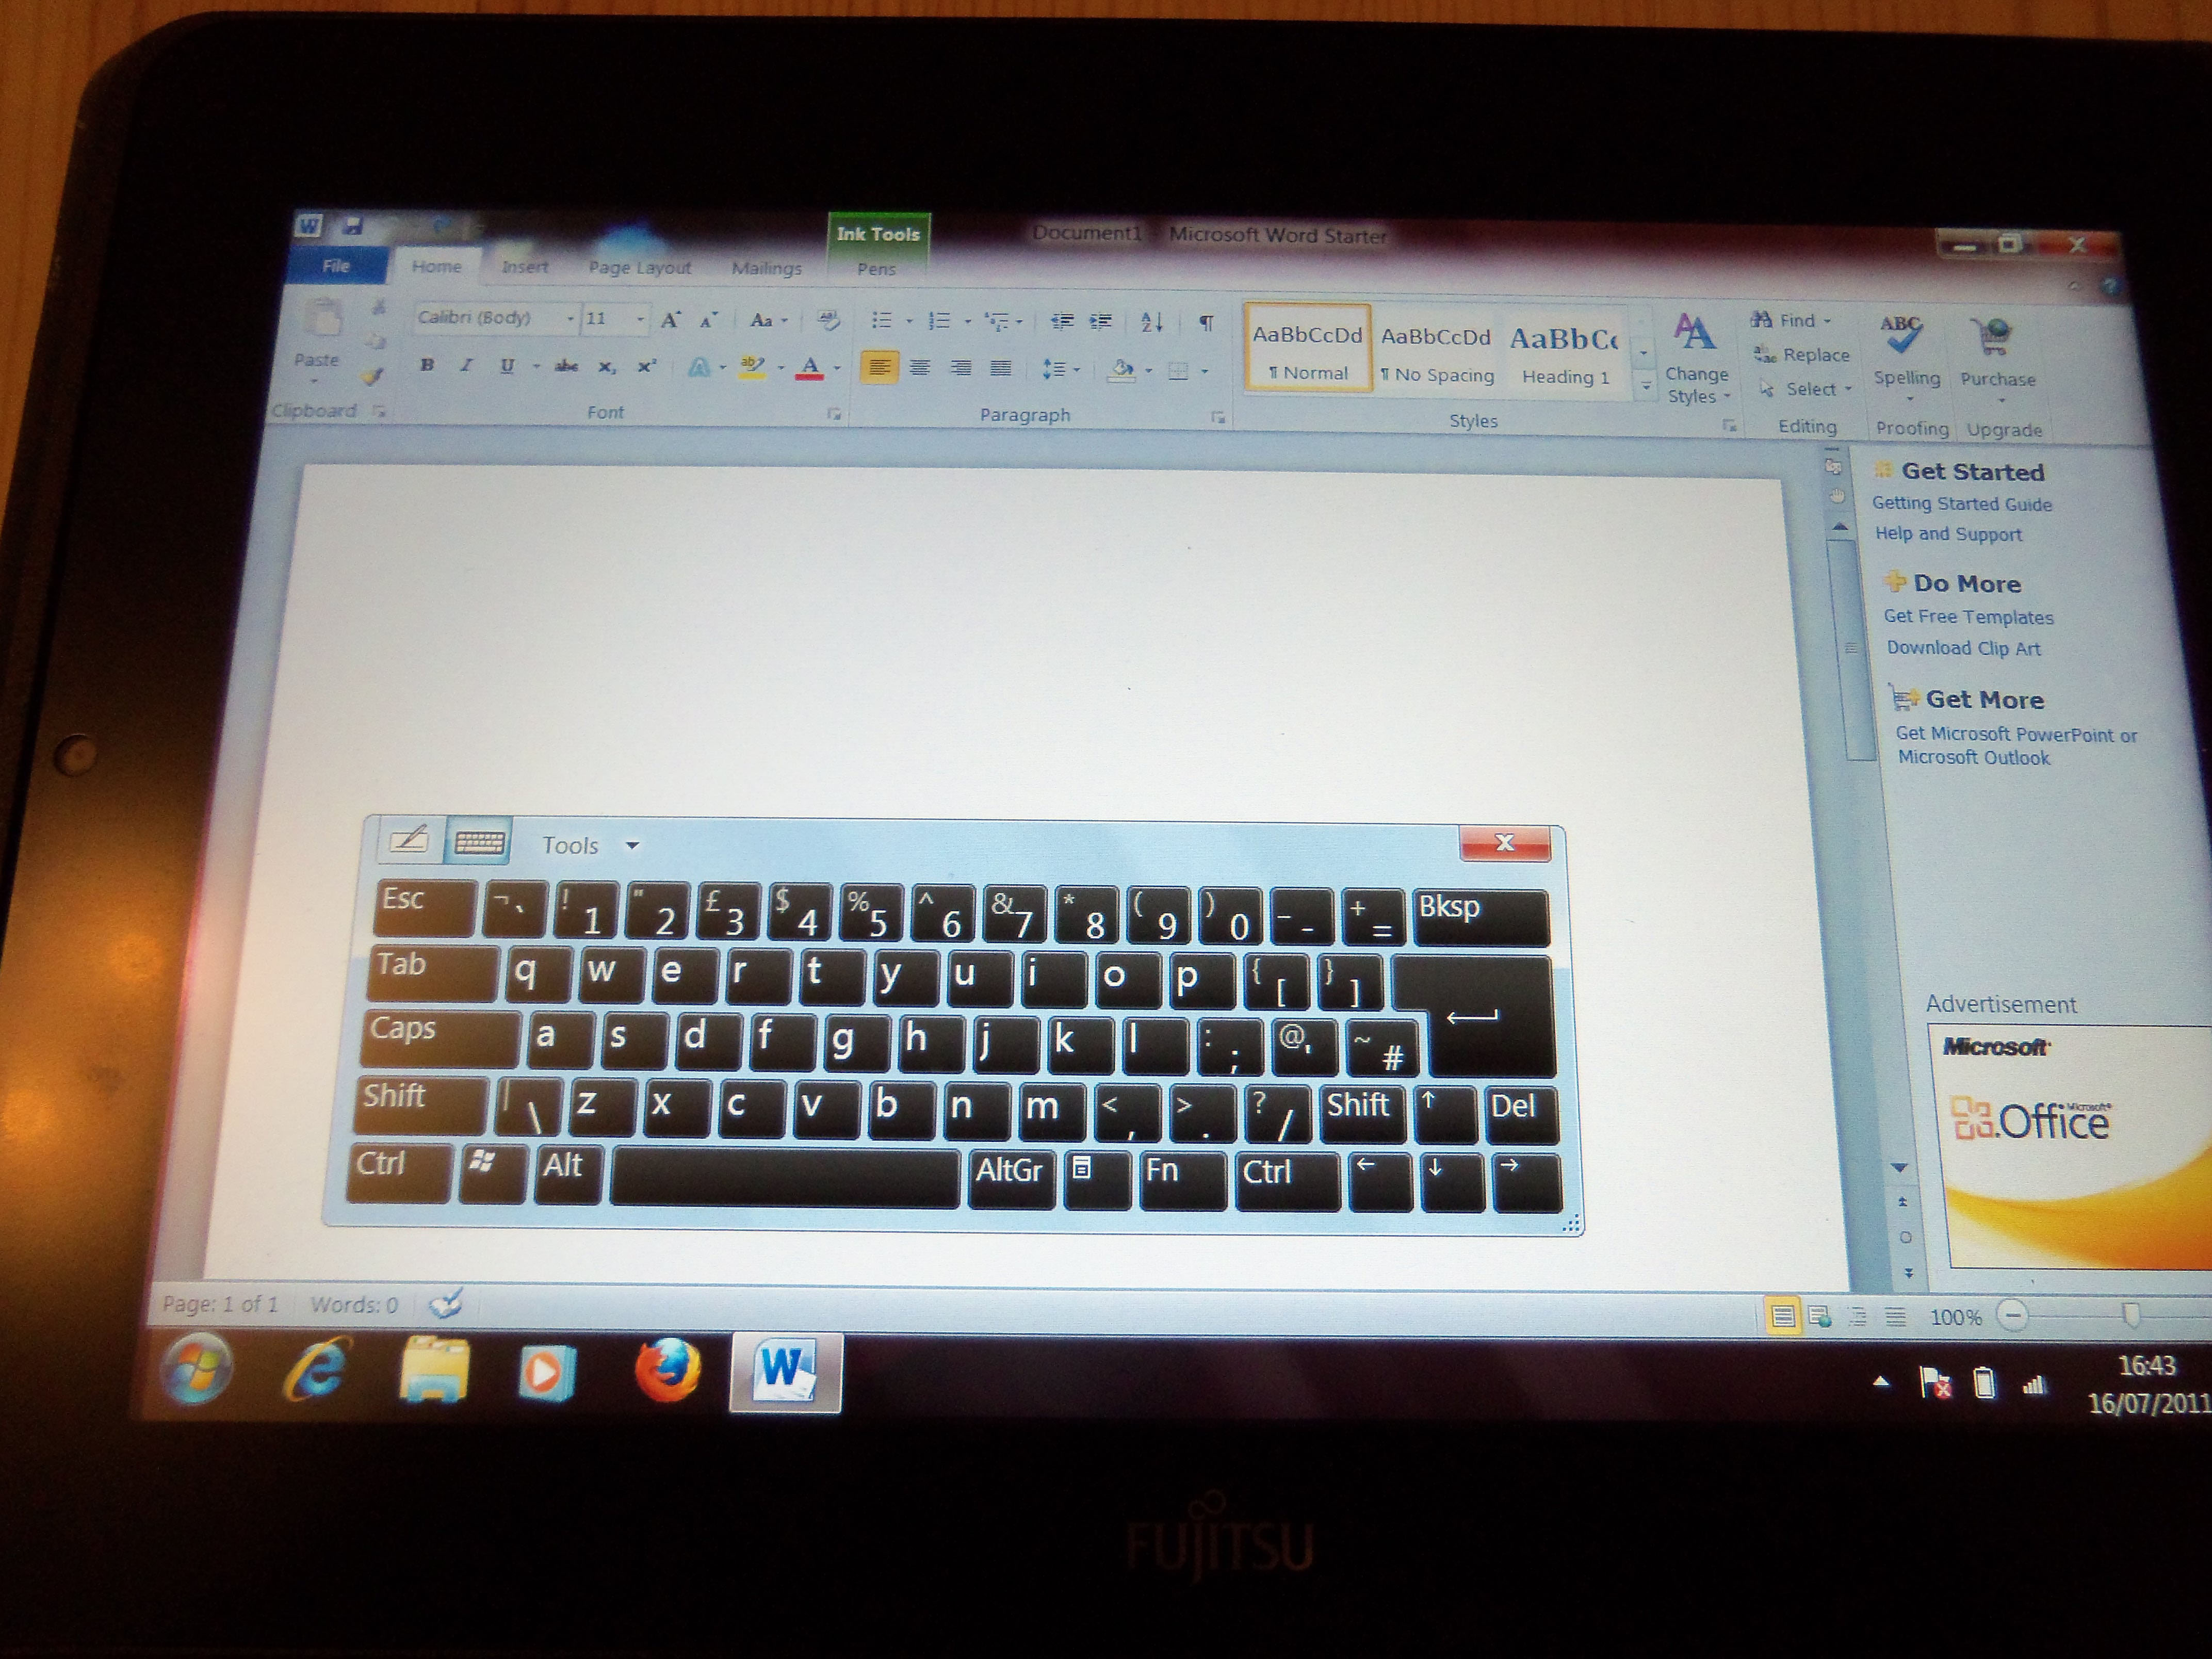Click the Borders icon
Image resolution: width=2212 pixels, height=1659 pixels.
click(x=1179, y=371)
